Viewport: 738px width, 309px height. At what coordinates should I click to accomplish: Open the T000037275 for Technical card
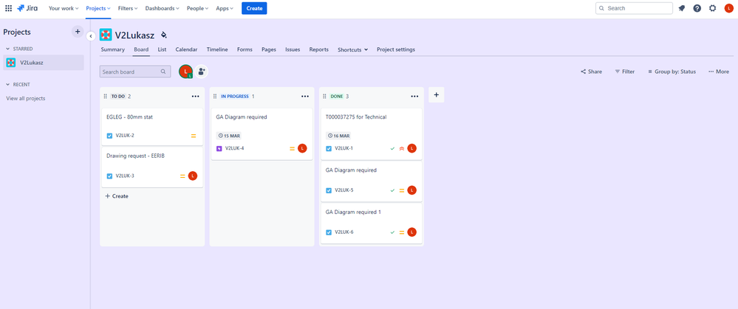pyautogui.click(x=371, y=133)
